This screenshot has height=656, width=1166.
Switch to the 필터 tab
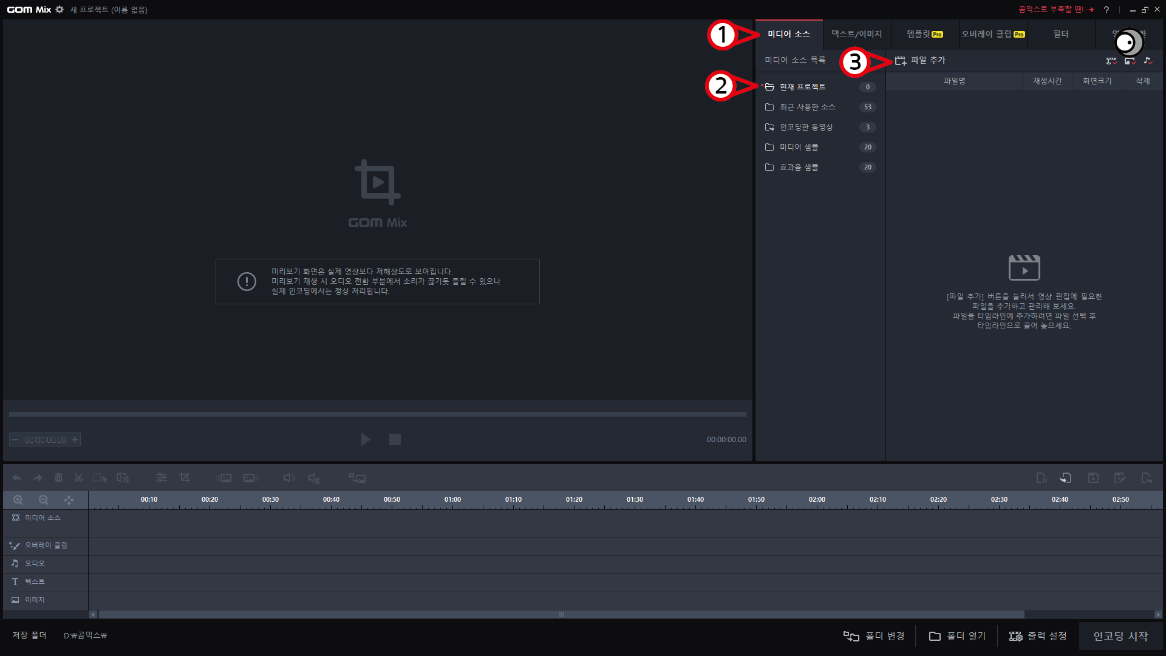(x=1060, y=34)
